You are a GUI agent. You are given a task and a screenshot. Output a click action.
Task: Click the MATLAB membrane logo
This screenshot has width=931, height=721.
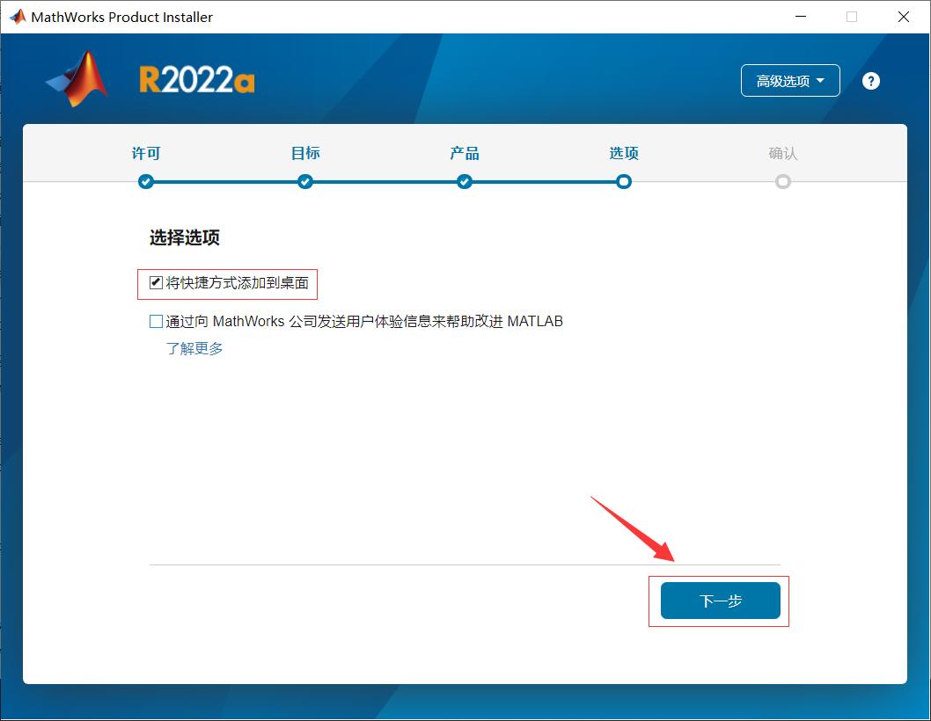pos(76,80)
